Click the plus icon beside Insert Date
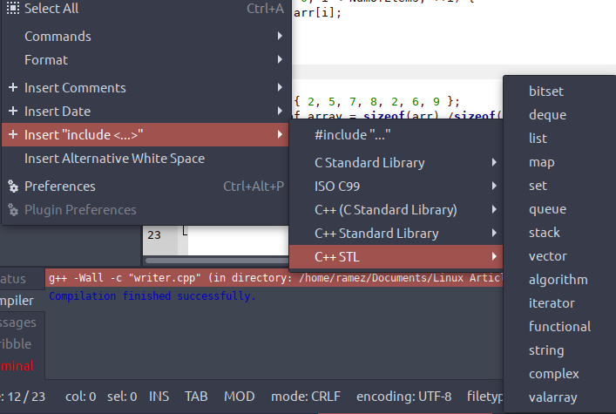 (x=13, y=112)
